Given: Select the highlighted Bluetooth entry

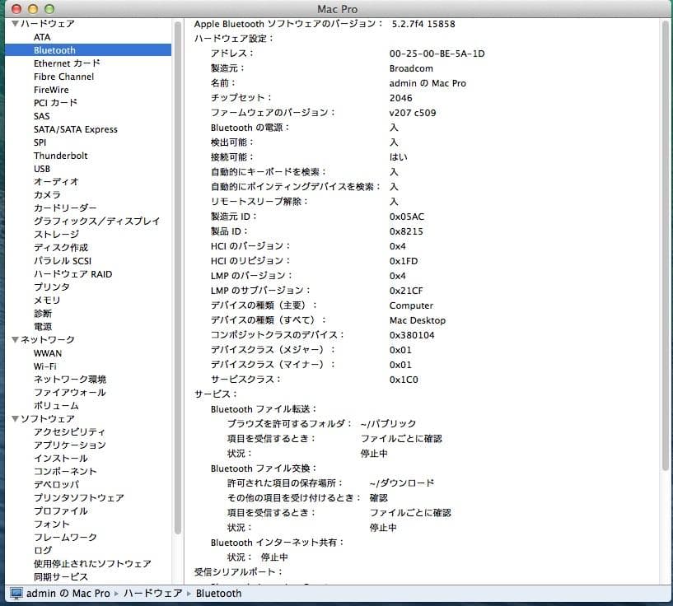Looking at the screenshot, I should pos(54,50).
